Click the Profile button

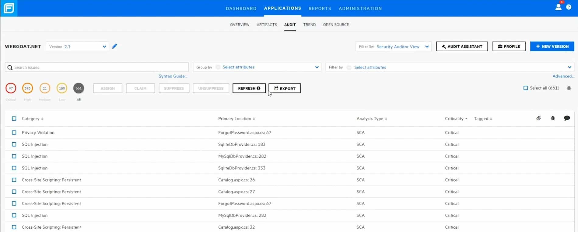coord(509,46)
